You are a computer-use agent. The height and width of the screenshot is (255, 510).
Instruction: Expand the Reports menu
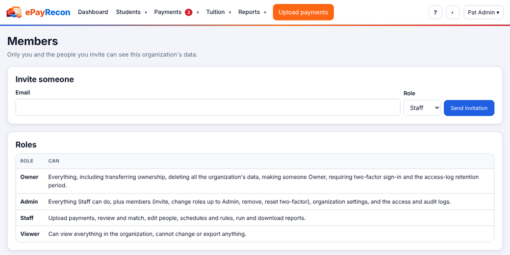point(253,12)
